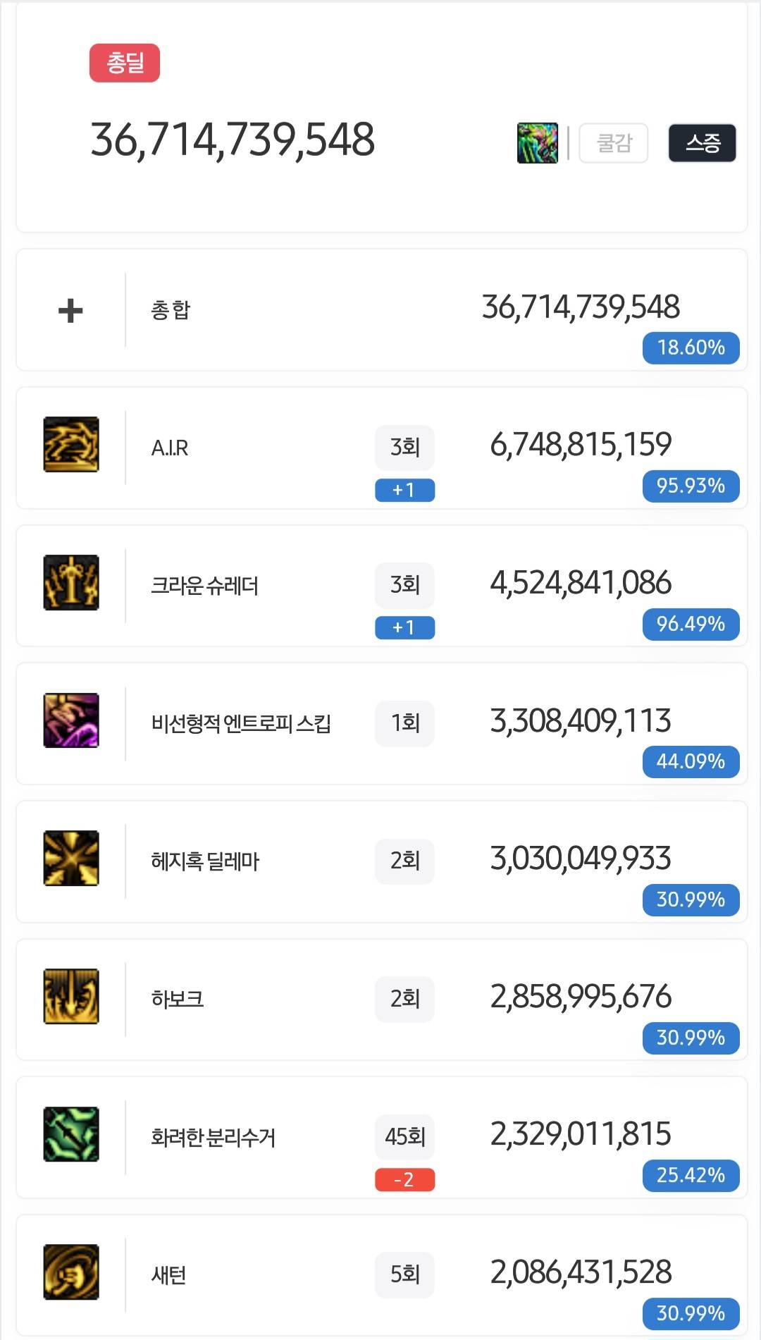Expand the 총합 row with plus
Image resolution: width=761 pixels, height=1340 pixels.
point(70,310)
